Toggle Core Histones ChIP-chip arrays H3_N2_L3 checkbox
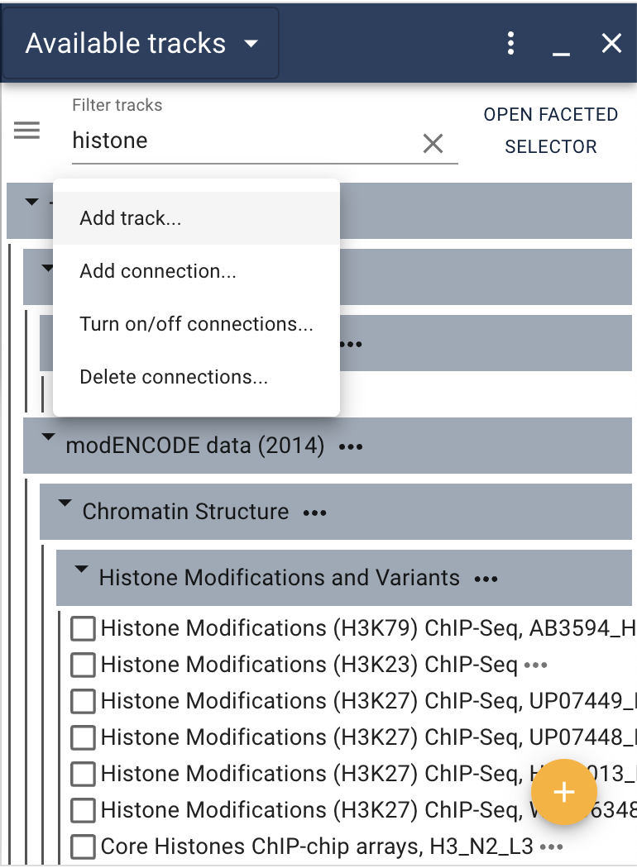The height and width of the screenshot is (868, 637). 83,847
